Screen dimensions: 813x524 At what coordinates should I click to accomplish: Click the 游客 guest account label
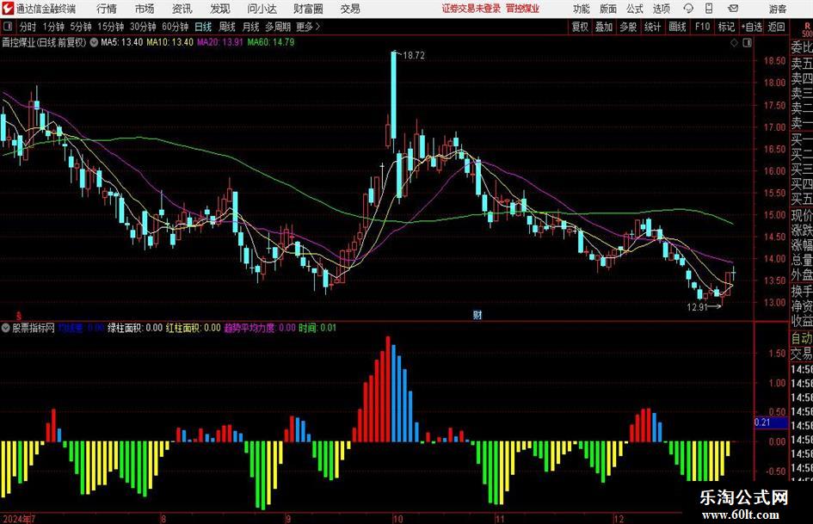click(777, 9)
